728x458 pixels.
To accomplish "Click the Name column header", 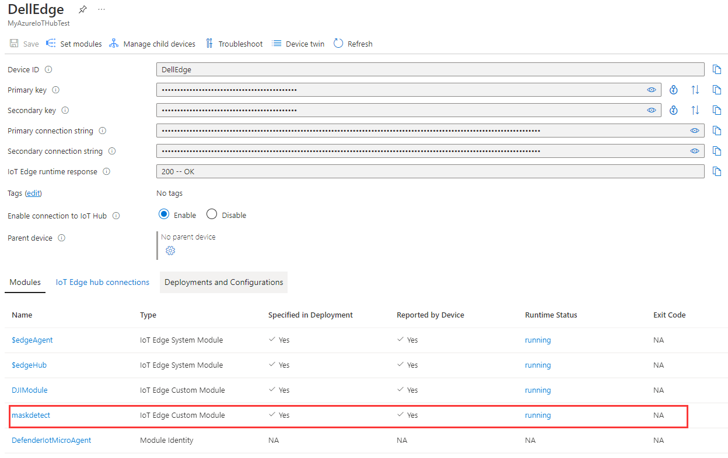I will (22, 315).
